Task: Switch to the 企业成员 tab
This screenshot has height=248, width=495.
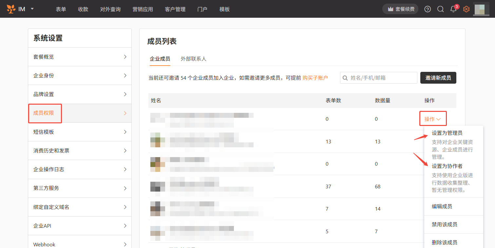Action: pos(160,59)
